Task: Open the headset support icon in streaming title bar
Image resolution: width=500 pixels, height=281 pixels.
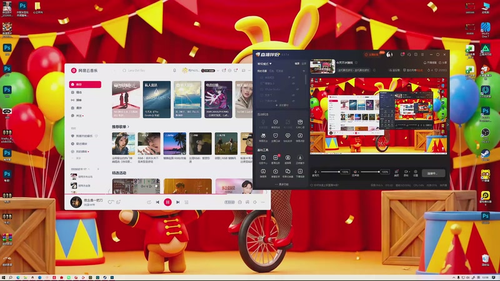Action: [409, 54]
